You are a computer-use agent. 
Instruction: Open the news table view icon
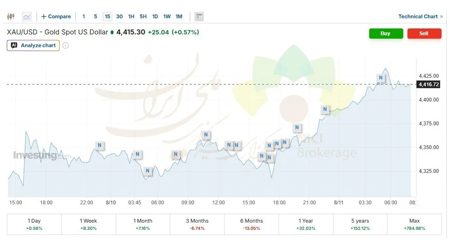(199, 17)
